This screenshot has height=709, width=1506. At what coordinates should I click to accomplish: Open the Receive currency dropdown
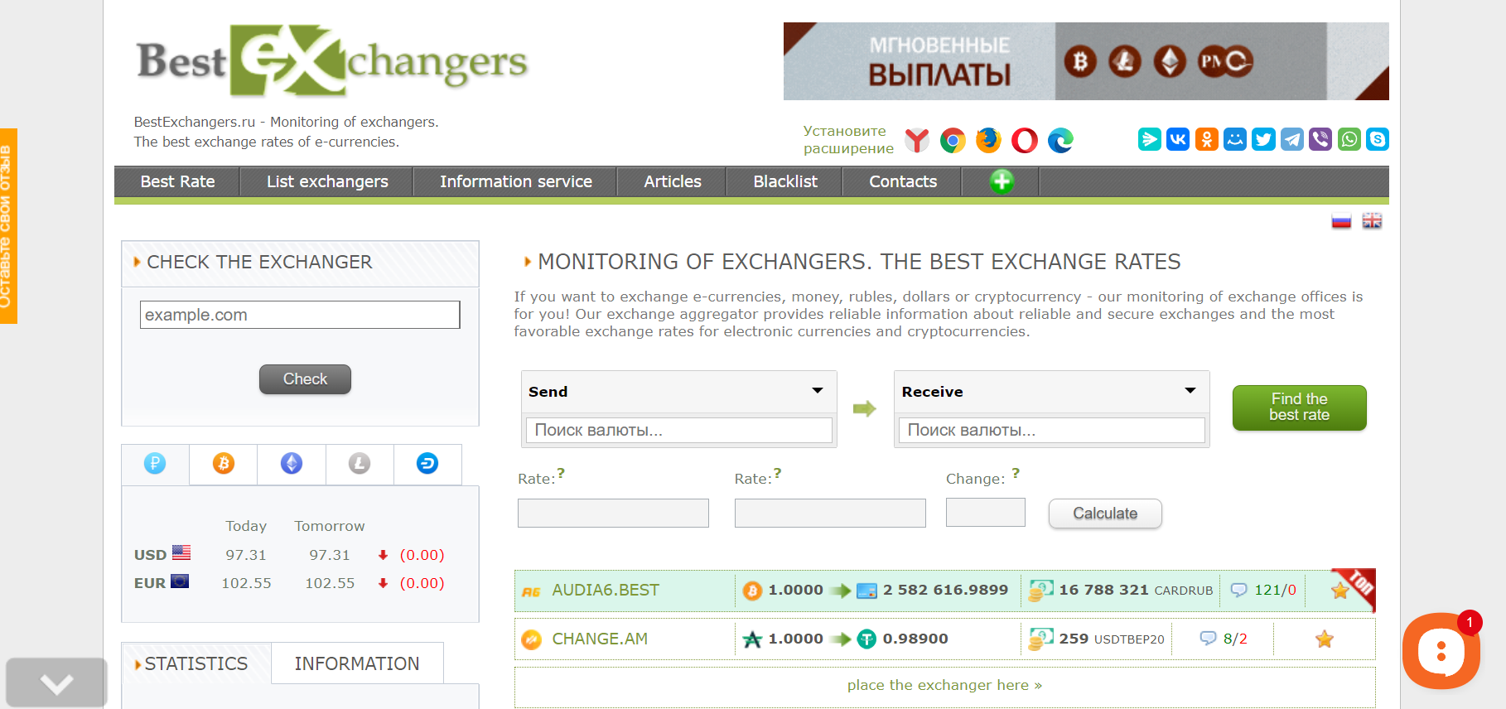tap(1052, 392)
